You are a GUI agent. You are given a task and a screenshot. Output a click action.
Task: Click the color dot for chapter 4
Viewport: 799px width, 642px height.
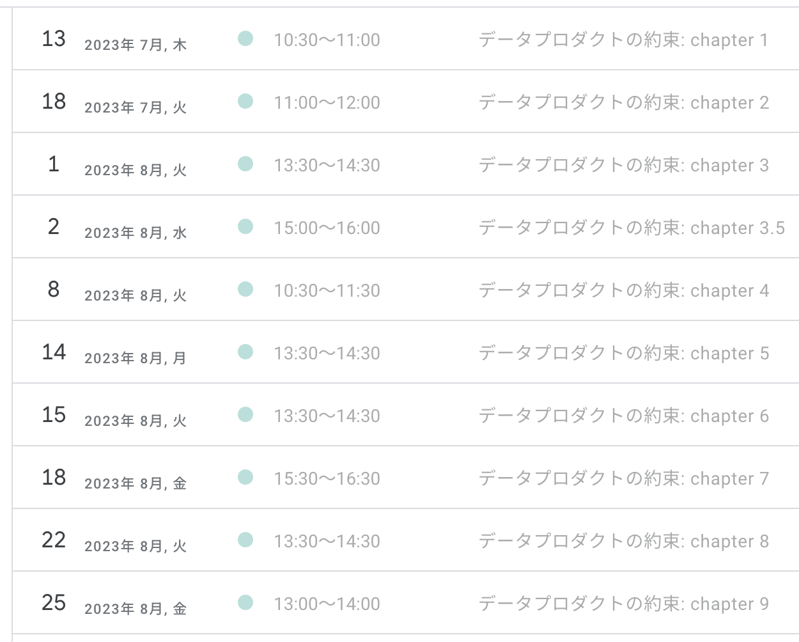tap(245, 289)
